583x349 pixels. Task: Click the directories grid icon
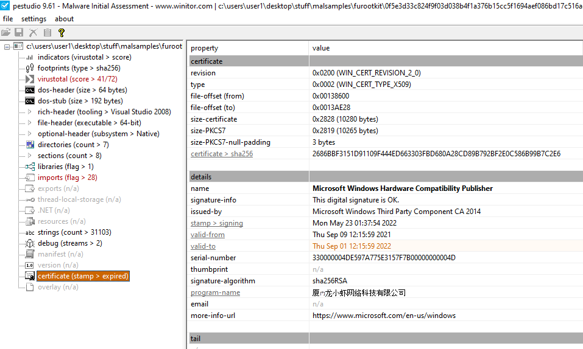(30, 145)
